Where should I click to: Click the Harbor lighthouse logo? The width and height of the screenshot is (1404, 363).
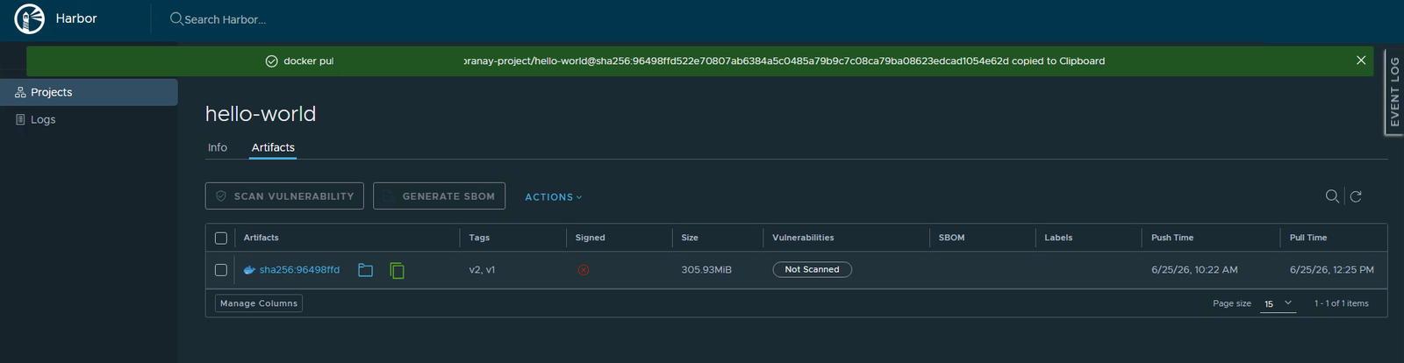click(x=30, y=18)
